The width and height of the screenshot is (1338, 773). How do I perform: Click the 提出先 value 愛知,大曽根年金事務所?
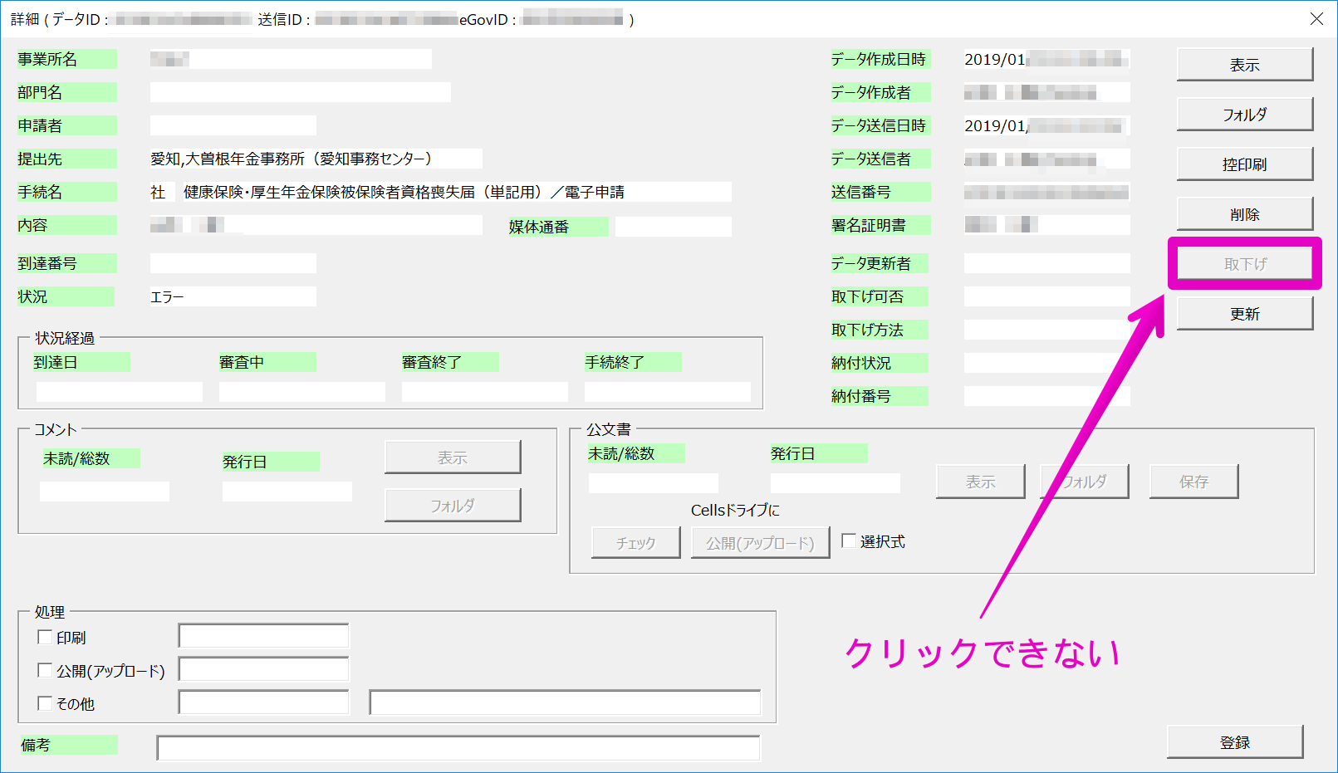(x=316, y=159)
